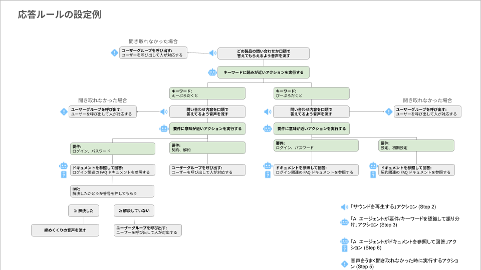Select the 2: 解決していない box
This screenshot has width=481, height=270.
click(x=134, y=210)
